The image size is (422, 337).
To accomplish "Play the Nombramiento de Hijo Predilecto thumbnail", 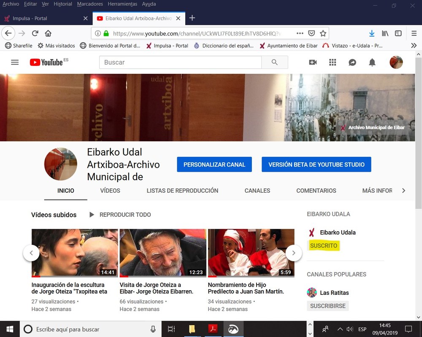I will pyautogui.click(x=251, y=253).
